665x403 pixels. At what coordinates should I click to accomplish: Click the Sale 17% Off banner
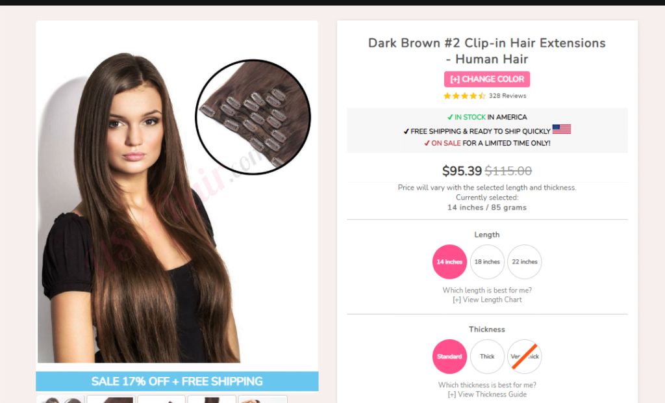point(177,382)
